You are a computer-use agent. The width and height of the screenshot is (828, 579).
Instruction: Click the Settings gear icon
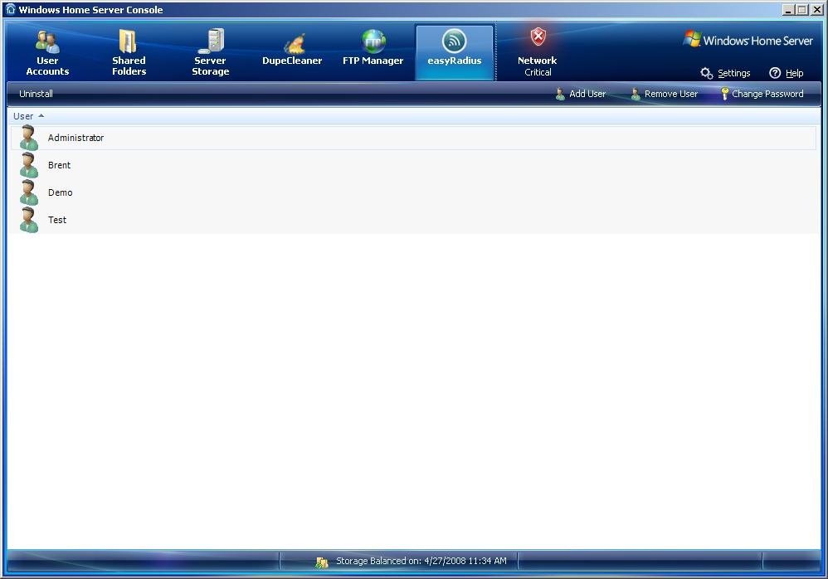coord(707,73)
